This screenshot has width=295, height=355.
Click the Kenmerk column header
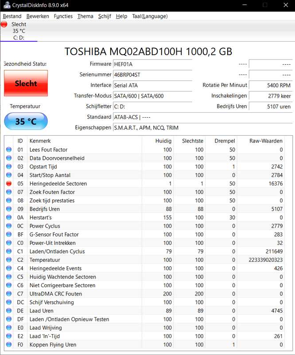(x=85, y=141)
